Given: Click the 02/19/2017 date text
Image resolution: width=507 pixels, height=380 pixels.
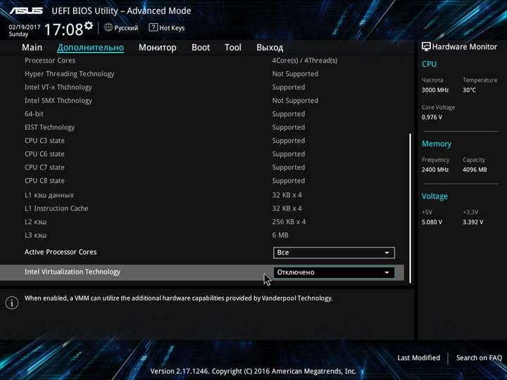Looking at the screenshot, I should tap(24, 27).
